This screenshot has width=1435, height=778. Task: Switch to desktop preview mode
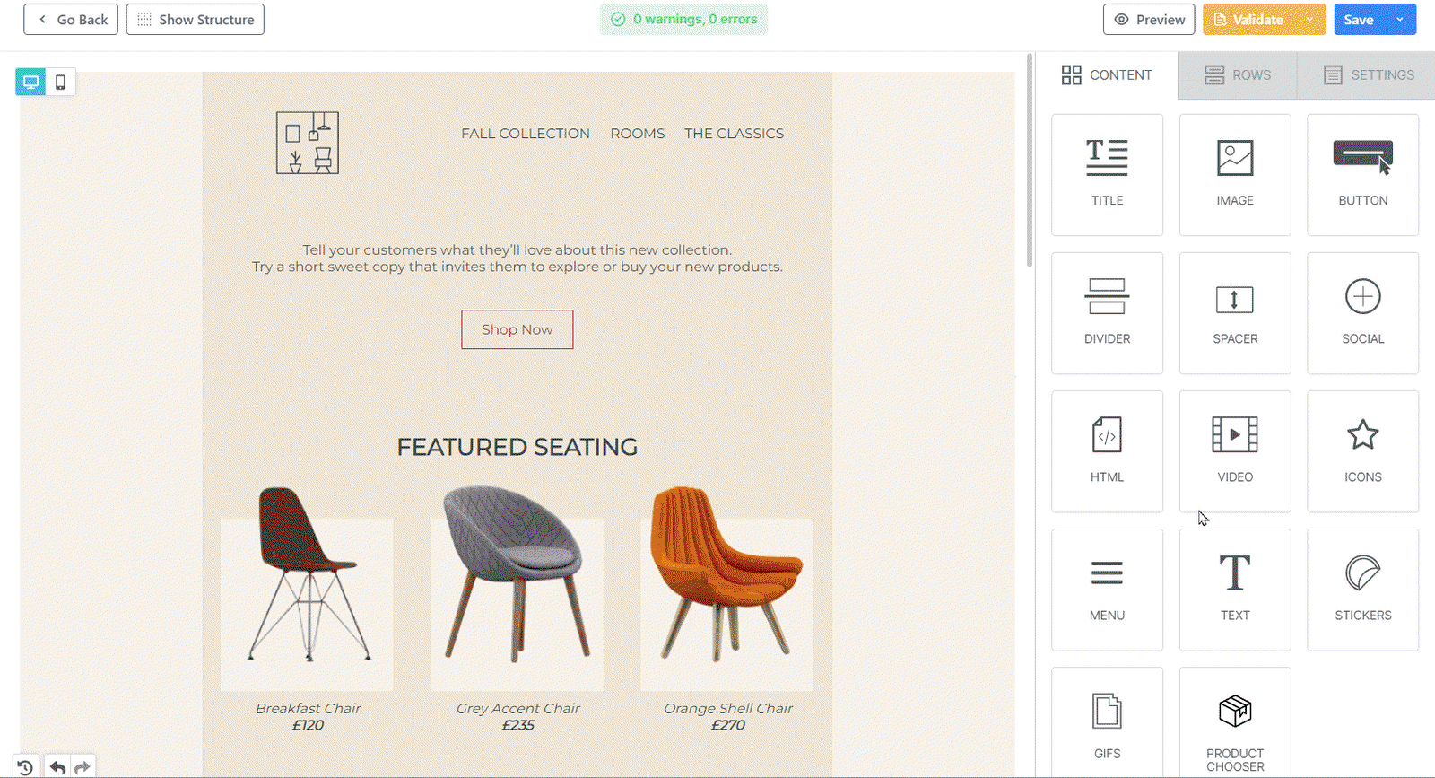[x=30, y=83]
